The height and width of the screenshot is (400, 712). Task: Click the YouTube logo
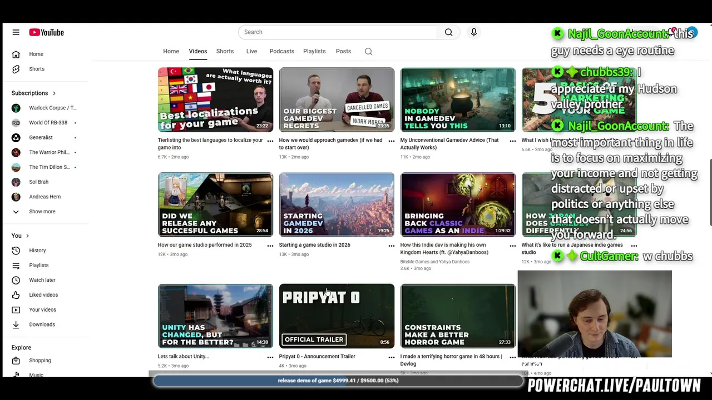click(x=47, y=32)
